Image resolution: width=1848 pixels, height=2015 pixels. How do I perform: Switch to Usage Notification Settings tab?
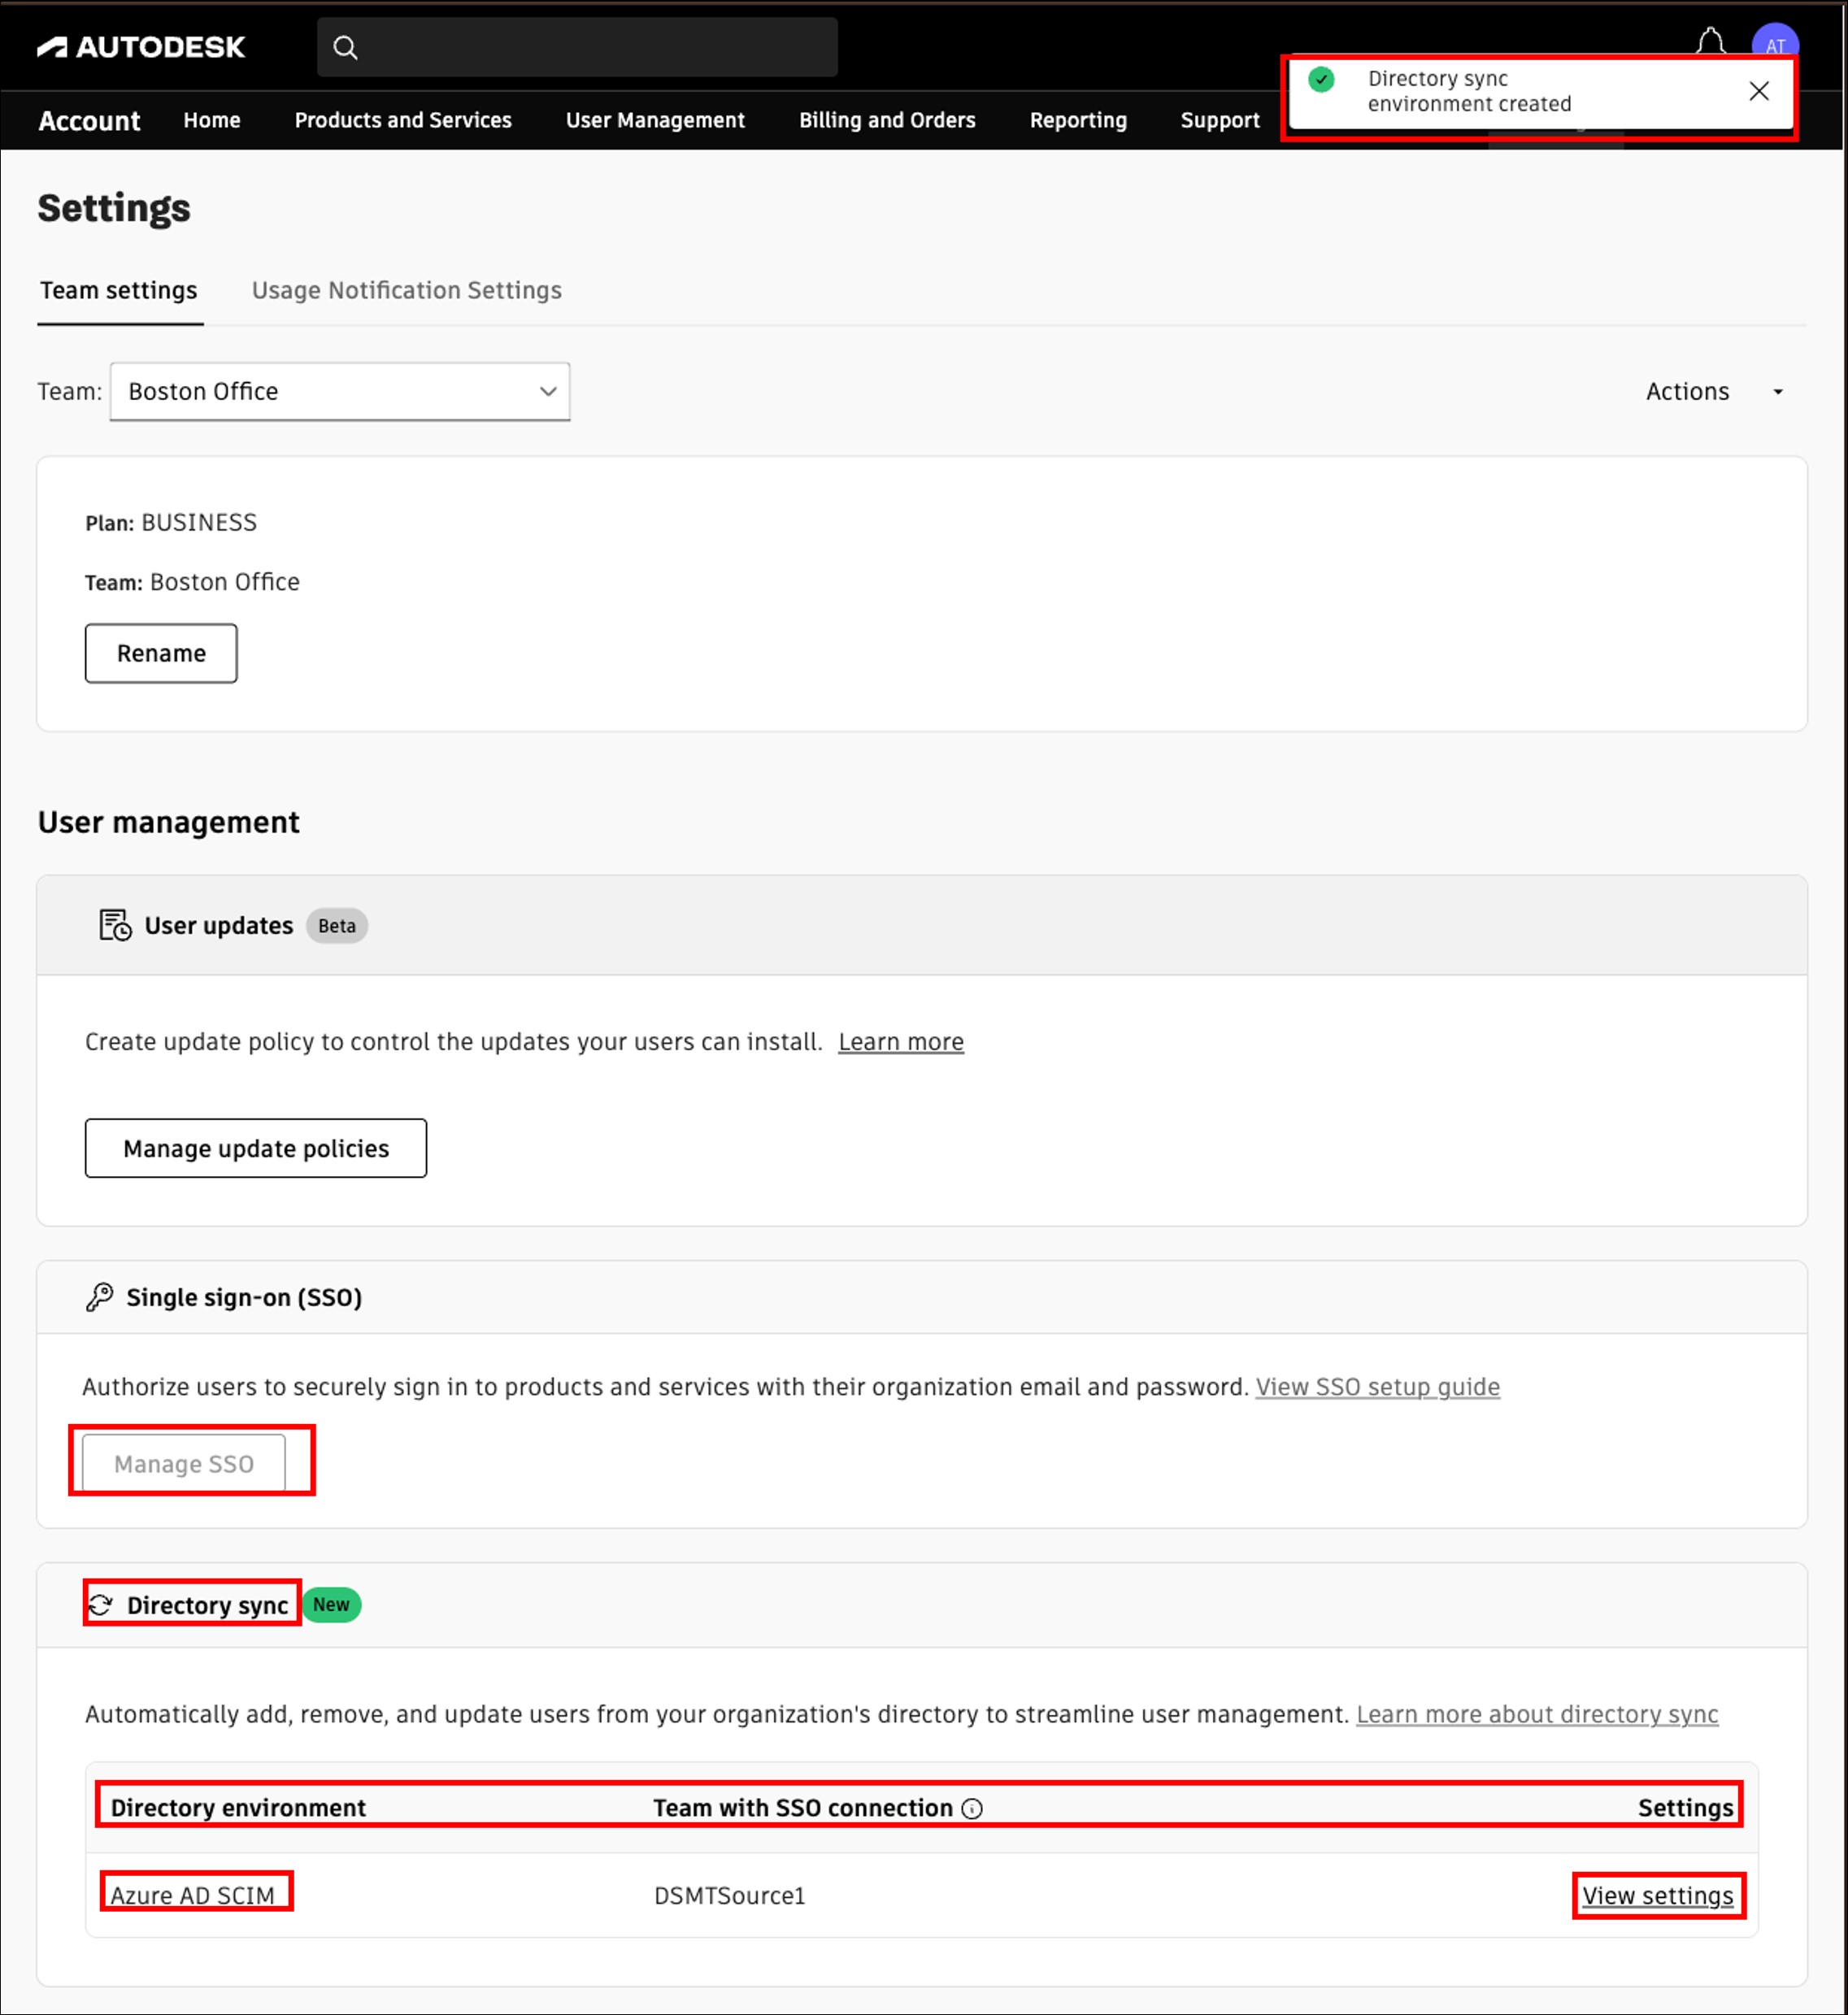tap(406, 290)
